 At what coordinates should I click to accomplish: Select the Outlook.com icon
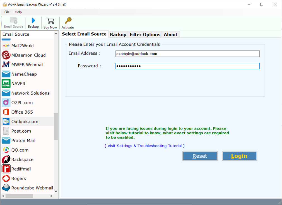[6, 121]
